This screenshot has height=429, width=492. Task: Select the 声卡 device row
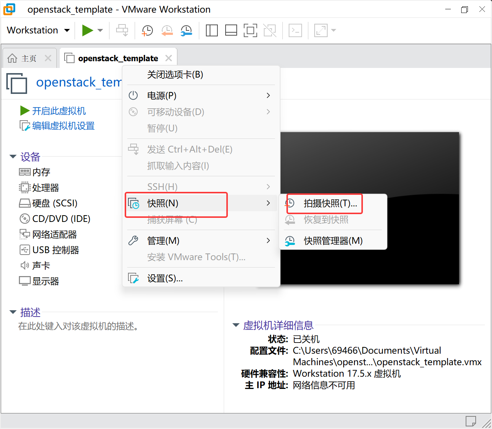pos(35,266)
